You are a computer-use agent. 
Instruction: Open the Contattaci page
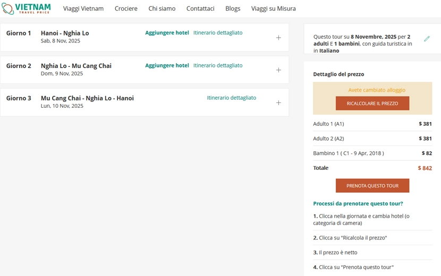pyautogui.click(x=200, y=8)
